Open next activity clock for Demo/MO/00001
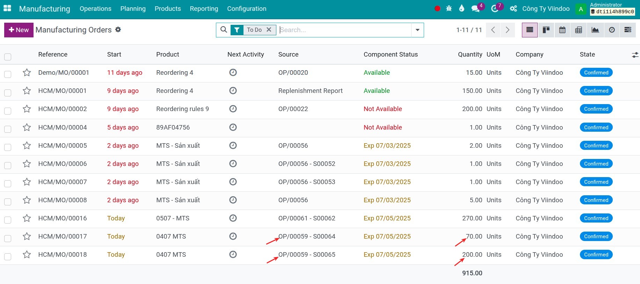This screenshot has height=284, width=640. (233, 73)
